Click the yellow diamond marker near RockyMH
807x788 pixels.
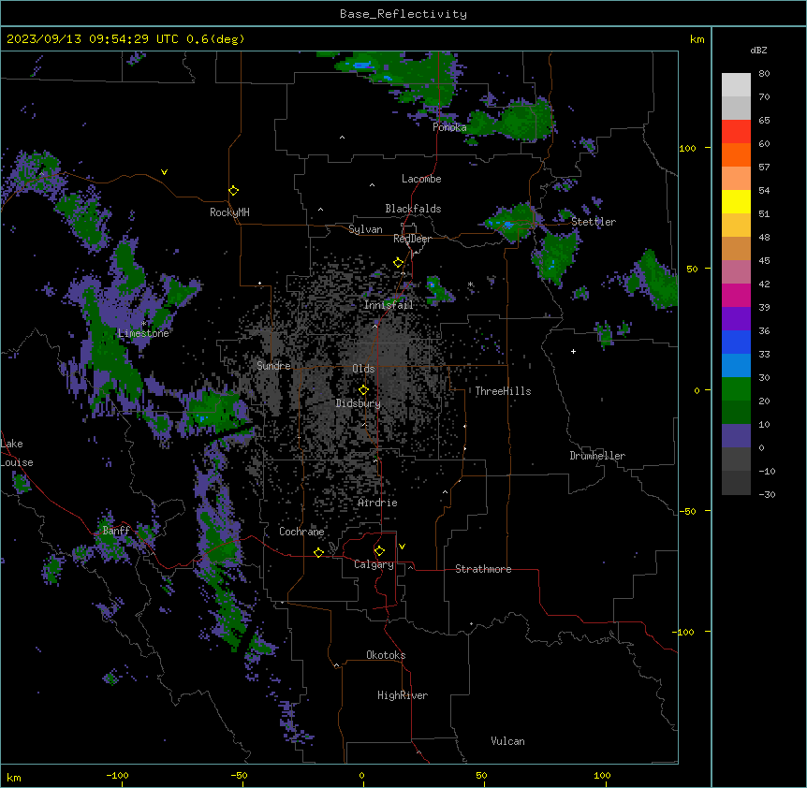pyautogui.click(x=233, y=191)
